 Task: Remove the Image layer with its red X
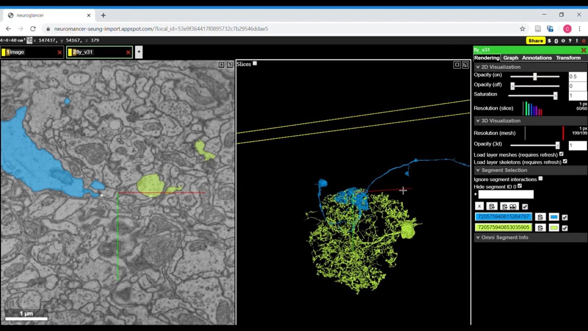click(x=59, y=52)
